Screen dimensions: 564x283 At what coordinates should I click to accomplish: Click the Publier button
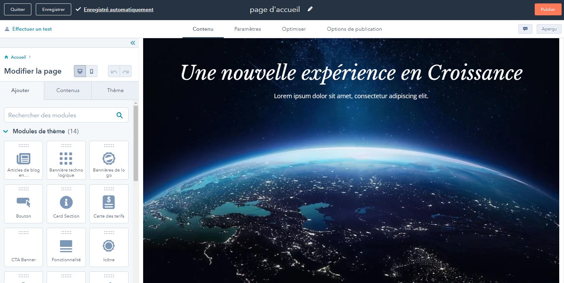click(x=548, y=10)
